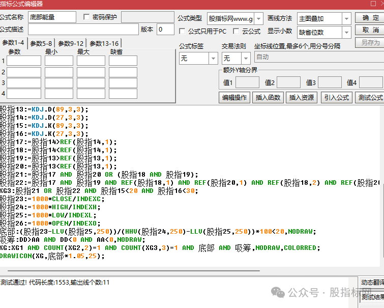This screenshot has width=384, height=308.
Task: Click row 4 parameter name field
Action: tap(24, 94)
